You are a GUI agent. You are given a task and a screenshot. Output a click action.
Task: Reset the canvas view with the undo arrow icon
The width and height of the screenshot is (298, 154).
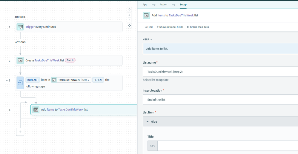click(129, 10)
